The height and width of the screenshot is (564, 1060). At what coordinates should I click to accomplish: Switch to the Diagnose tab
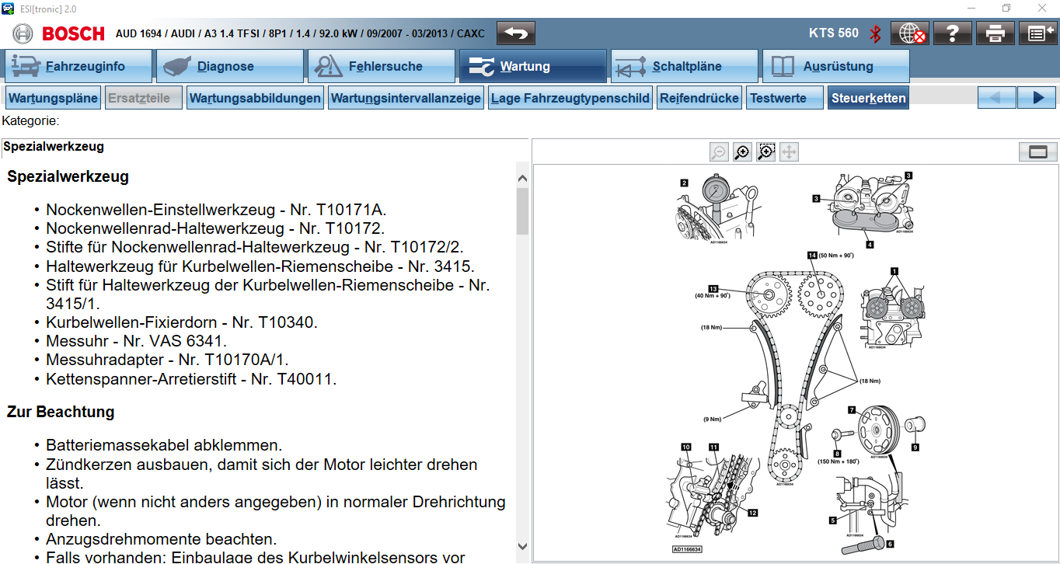[228, 67]
